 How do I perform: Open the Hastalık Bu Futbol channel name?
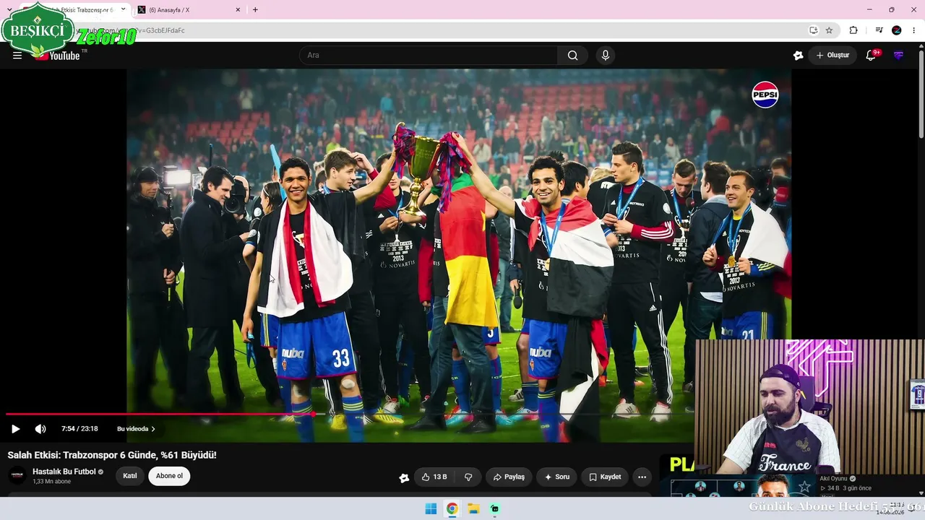(64, 472)
